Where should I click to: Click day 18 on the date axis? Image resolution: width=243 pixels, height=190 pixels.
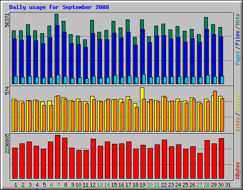(x=135, y=185)
